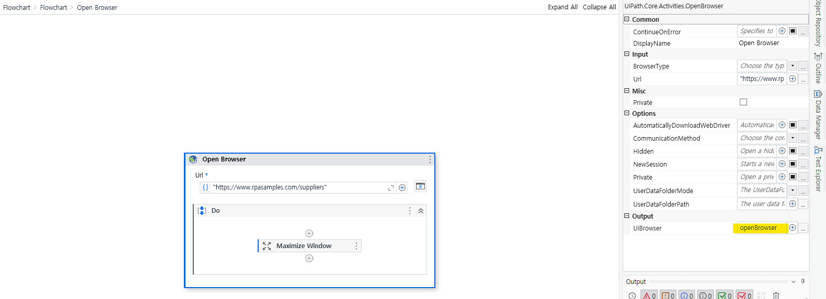Click plus button for UserDataFolderPath
826x299 pixels.
point(792,204)
